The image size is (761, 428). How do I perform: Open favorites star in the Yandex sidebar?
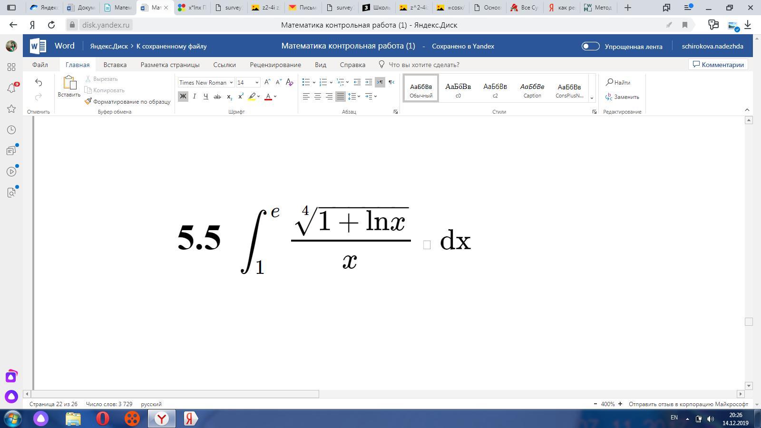click(11, 109)
